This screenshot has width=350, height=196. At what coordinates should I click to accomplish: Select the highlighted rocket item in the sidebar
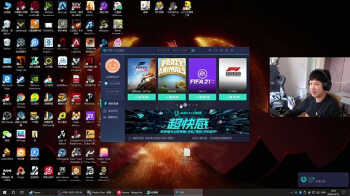click(112, 103)
